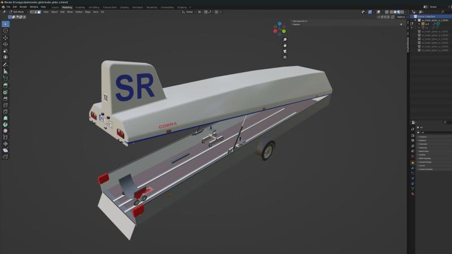
Task: Open the Global transform orientation dropdown
Action: [x=189, y=12]
